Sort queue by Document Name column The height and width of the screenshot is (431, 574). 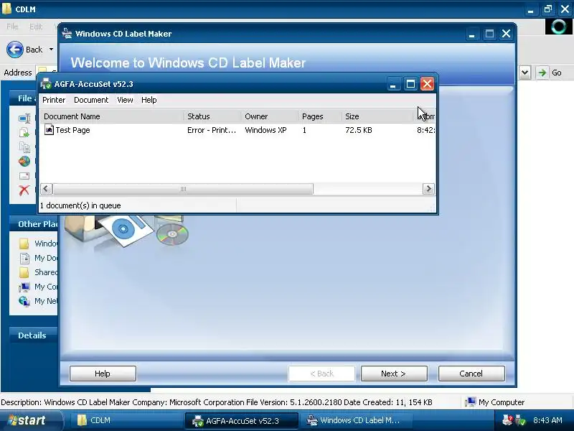pyautogui.click(x=111, y=116)
